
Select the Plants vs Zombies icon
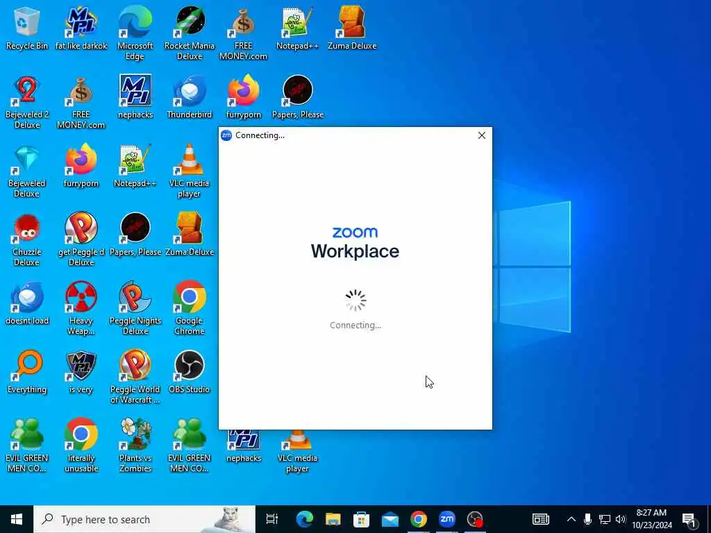[135, 446]
